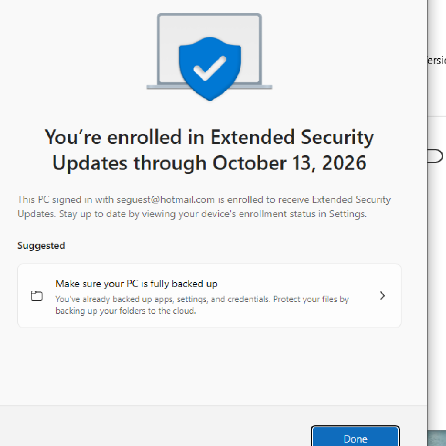Screen dimensions: 446x446
Task: Open backup options with the right chevron
Action: point(382,296)
